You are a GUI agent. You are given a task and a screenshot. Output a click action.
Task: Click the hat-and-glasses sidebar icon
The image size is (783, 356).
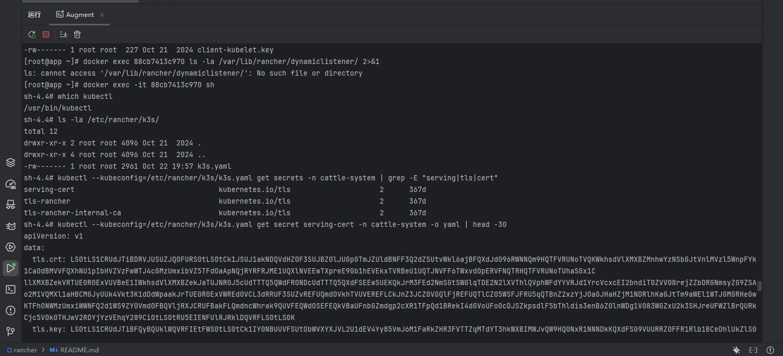[x=11, y=204]
